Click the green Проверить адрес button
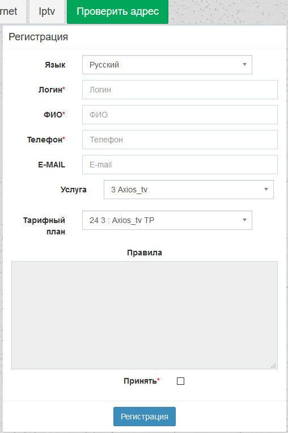288x433 pixels. (x=117, y=11)
